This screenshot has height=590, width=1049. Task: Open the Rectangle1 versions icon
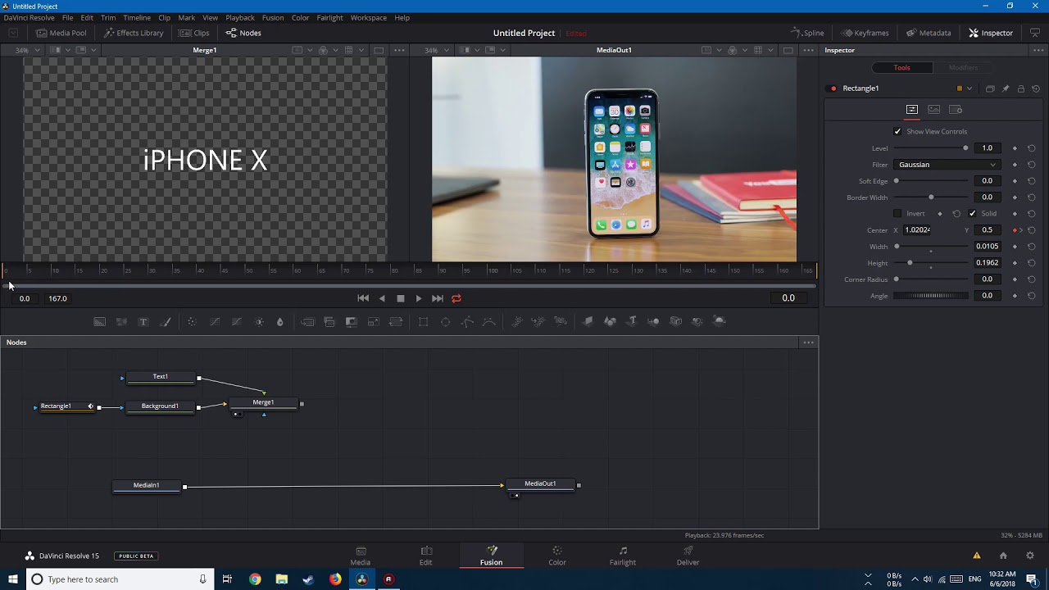tap(990, 88)
